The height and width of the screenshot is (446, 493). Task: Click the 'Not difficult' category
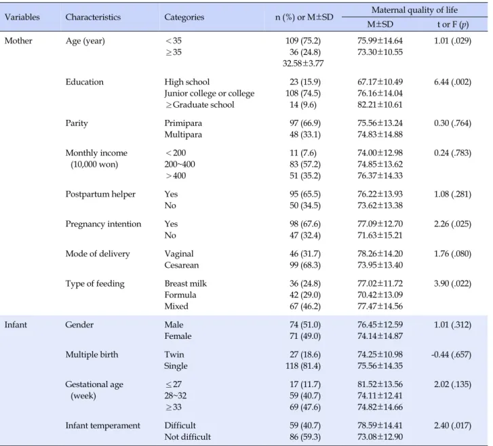pyautogui.click(x=188, y=437)
